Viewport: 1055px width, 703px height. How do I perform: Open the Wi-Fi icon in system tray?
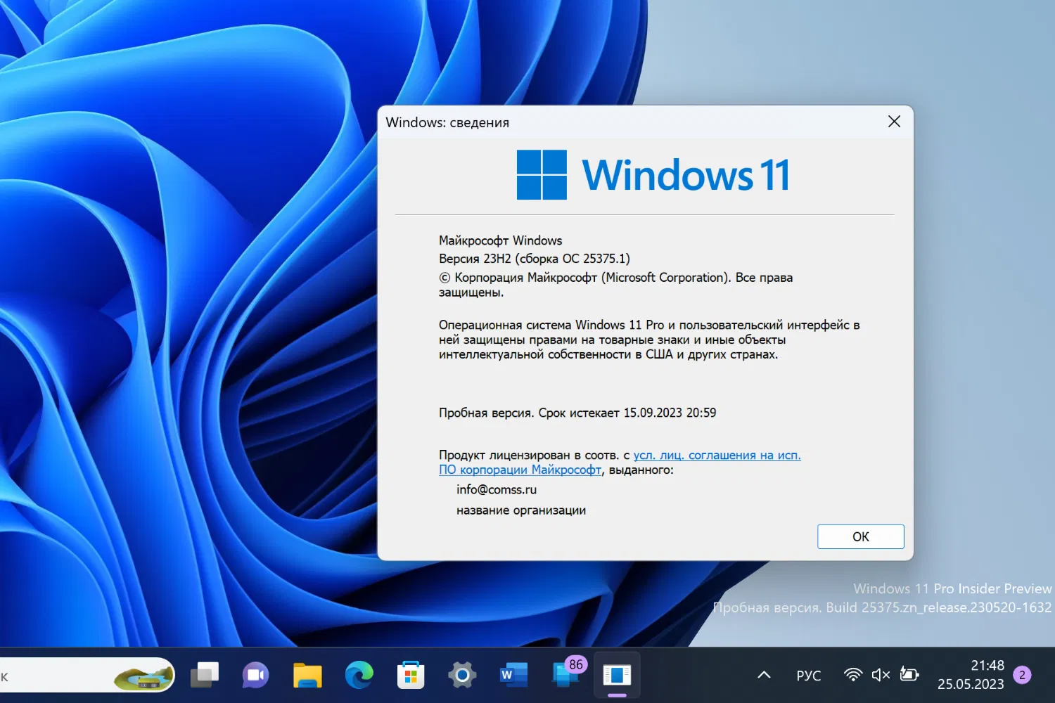[852, 675]
